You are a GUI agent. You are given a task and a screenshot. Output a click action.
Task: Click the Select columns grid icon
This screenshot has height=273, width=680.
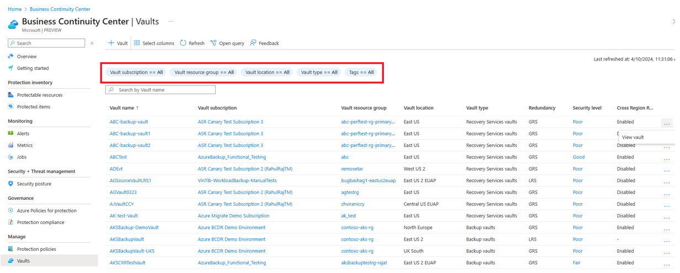click(x=137, y=43)
